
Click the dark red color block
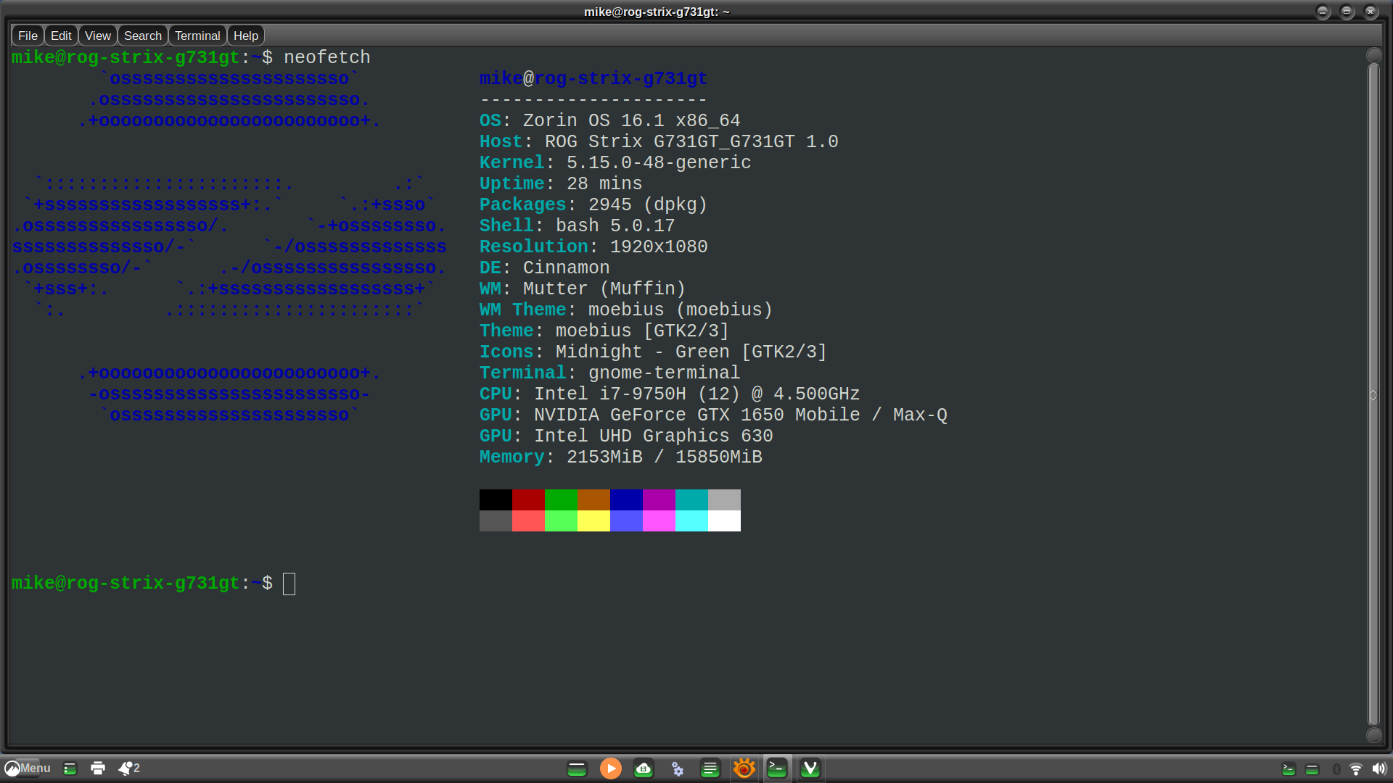(x=528, y=500)
